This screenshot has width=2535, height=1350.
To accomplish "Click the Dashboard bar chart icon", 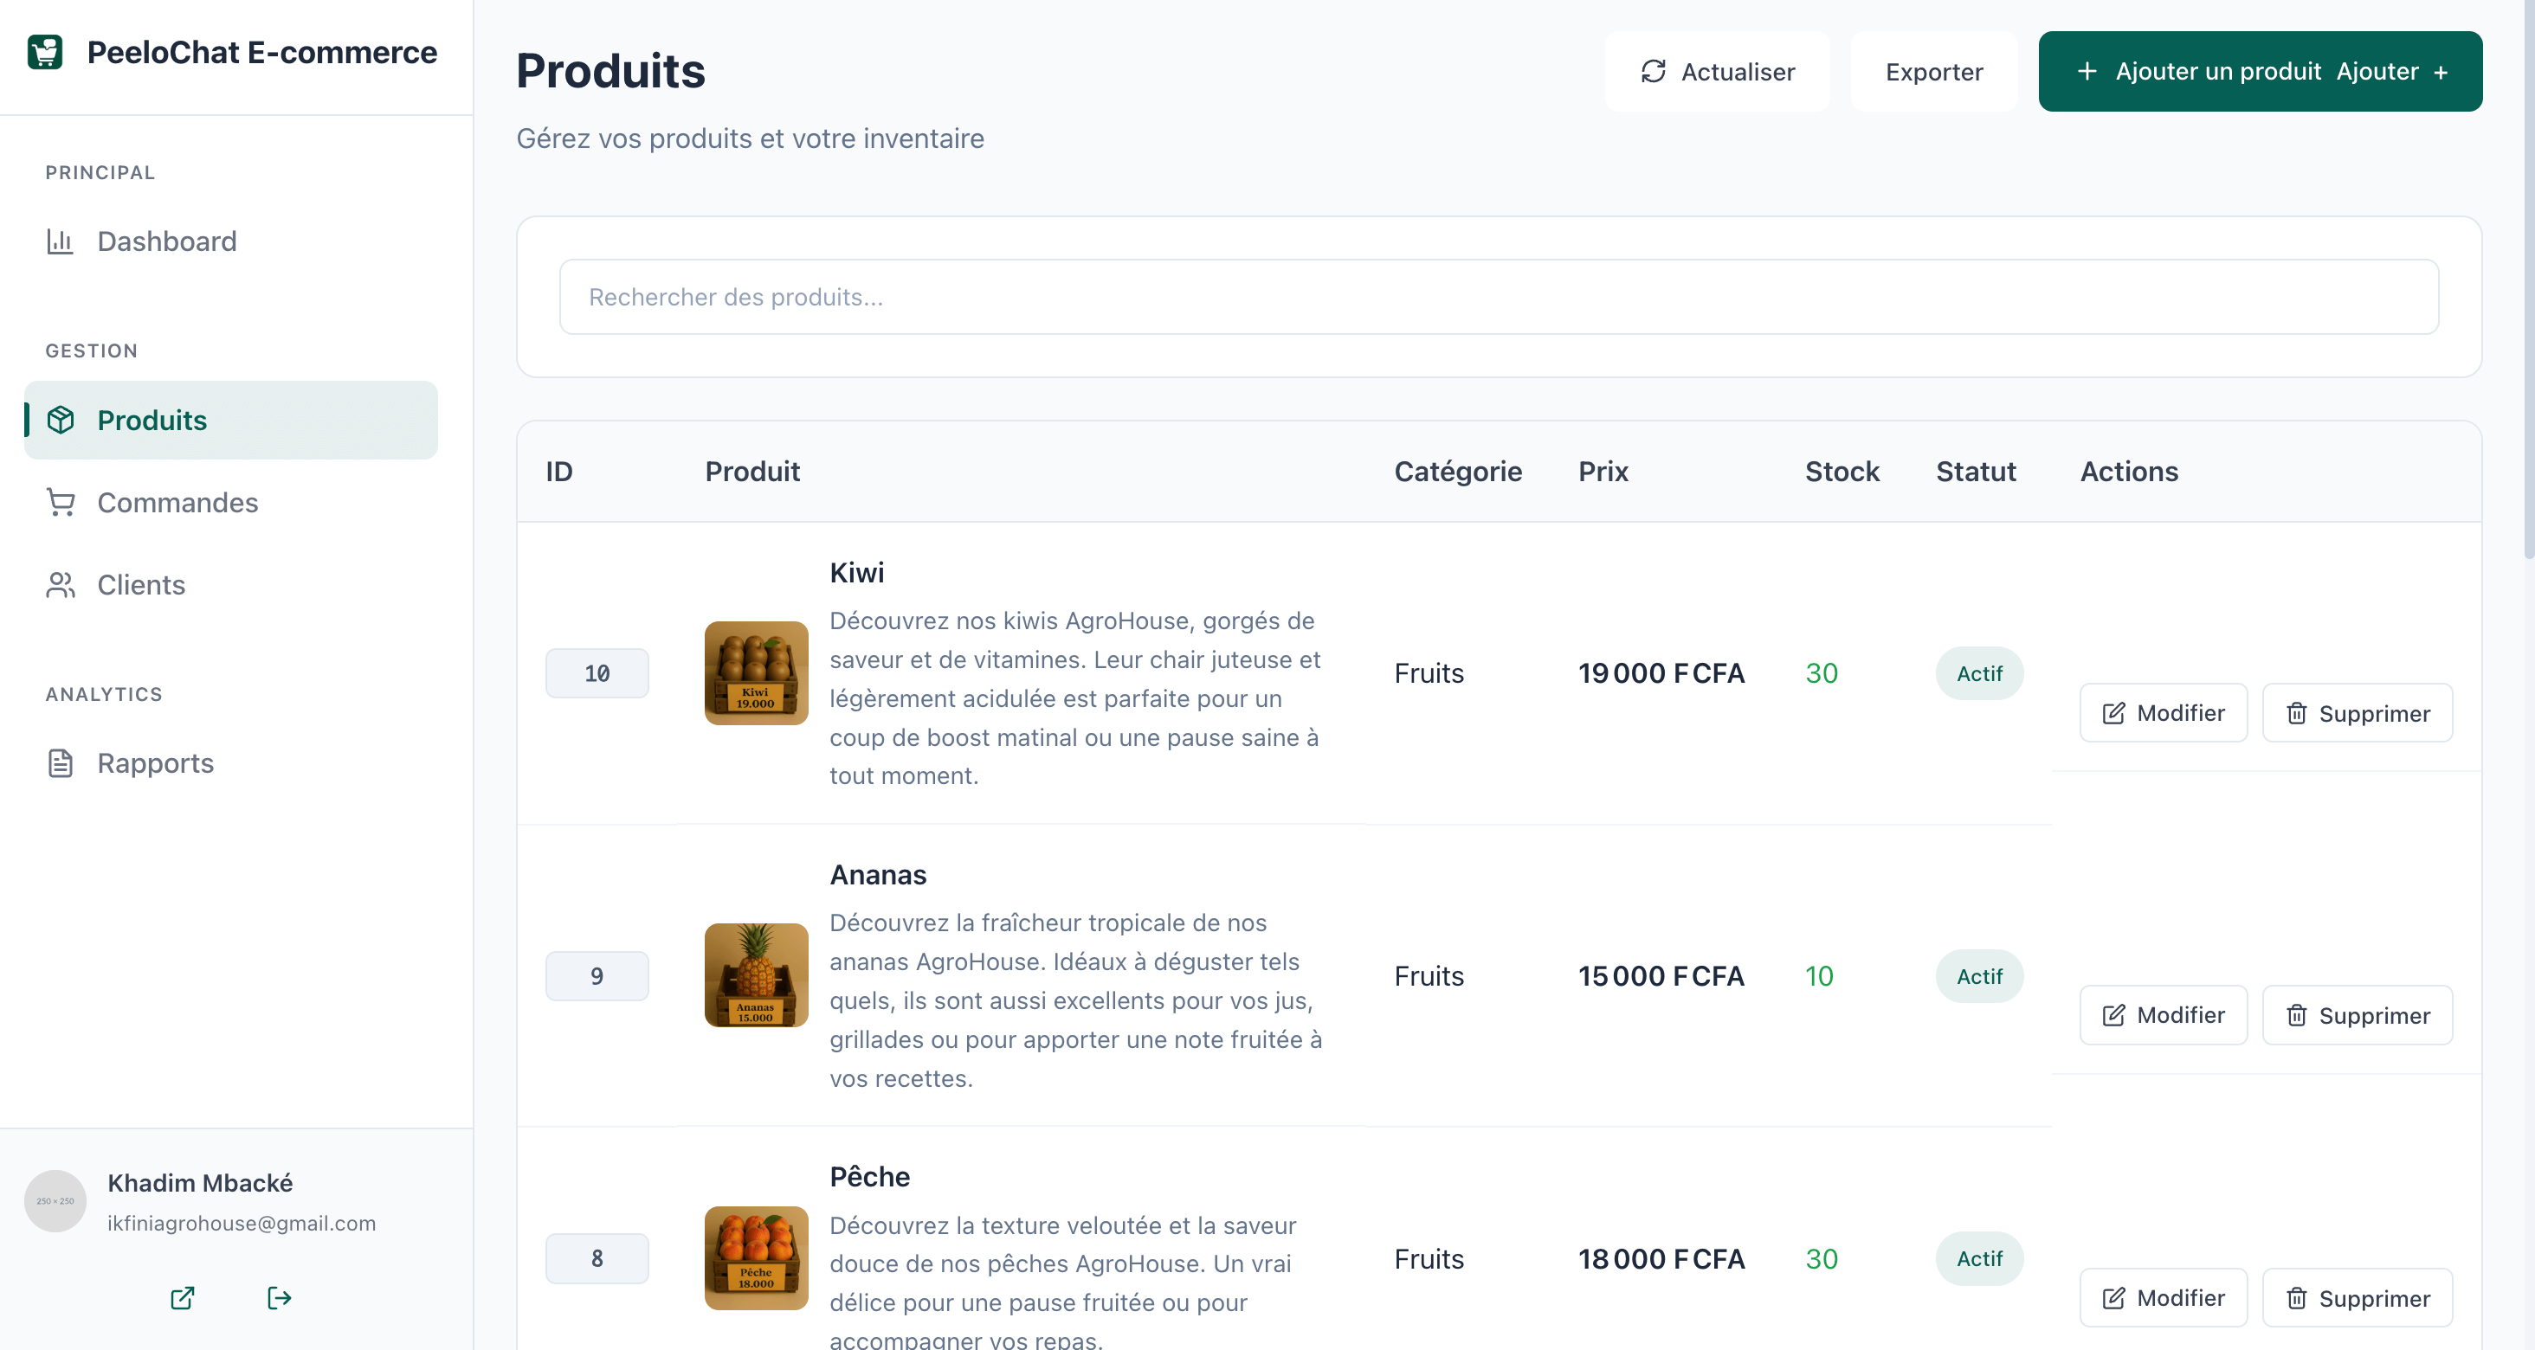I will (60, 241).
